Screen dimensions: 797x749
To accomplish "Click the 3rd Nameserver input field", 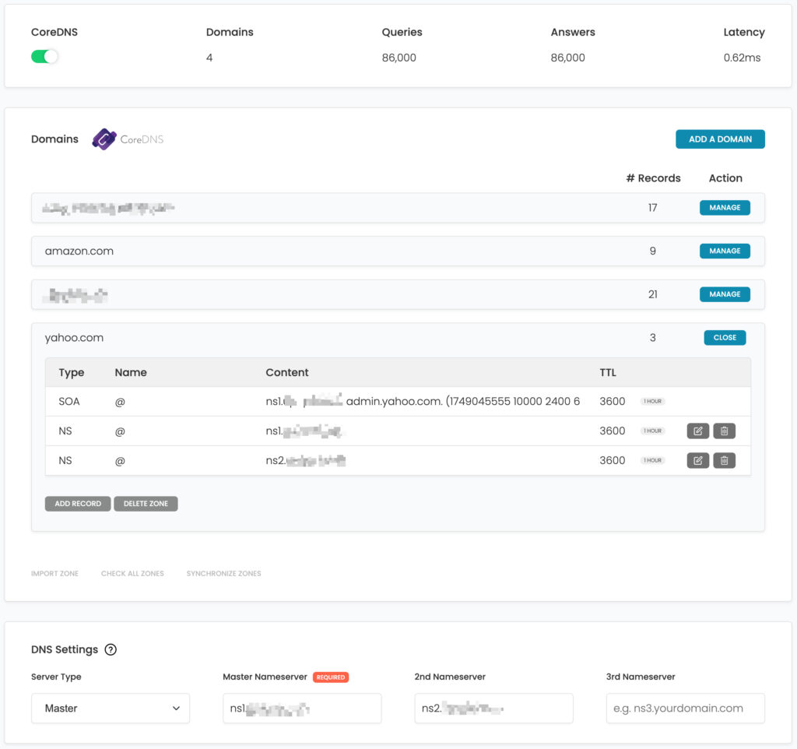I will click(x=685, y=709).
